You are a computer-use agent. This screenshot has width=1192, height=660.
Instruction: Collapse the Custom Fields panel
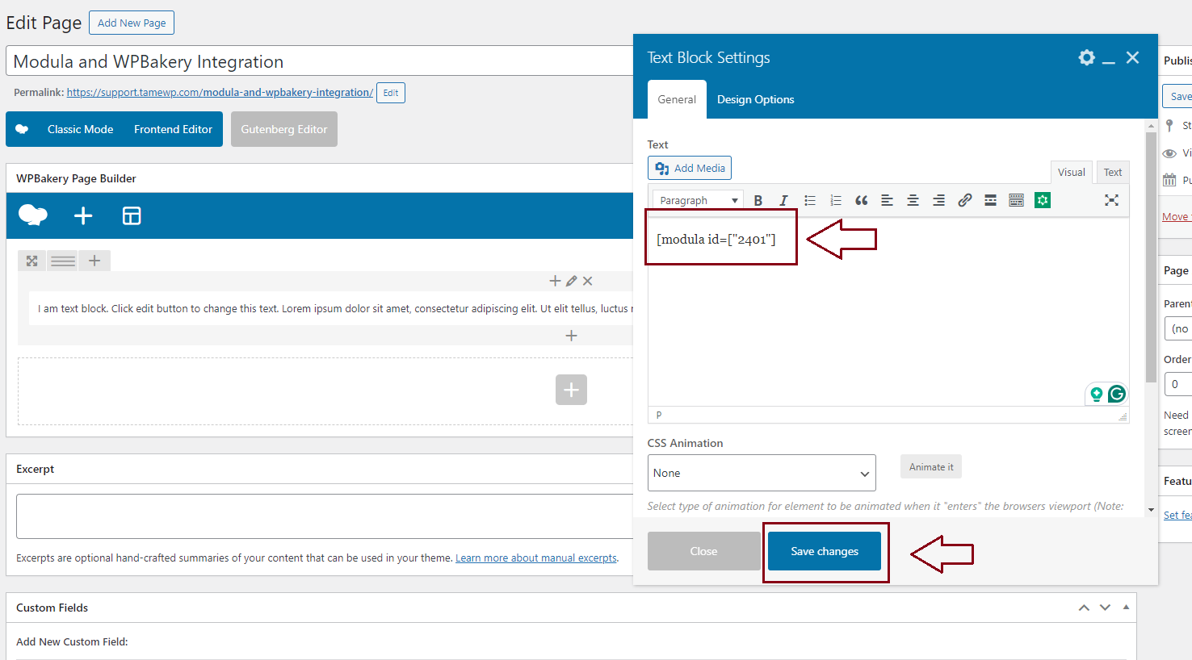(1126, 608)
